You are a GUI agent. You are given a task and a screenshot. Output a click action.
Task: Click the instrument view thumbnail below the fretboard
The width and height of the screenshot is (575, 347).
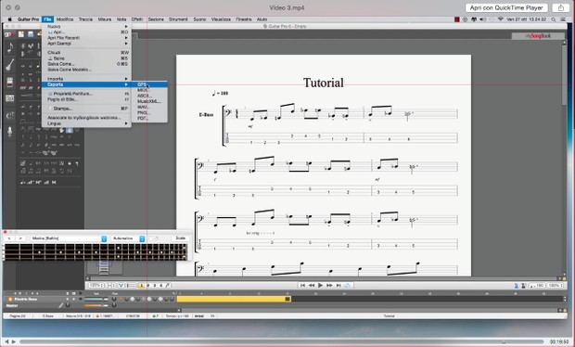(104, 267)
